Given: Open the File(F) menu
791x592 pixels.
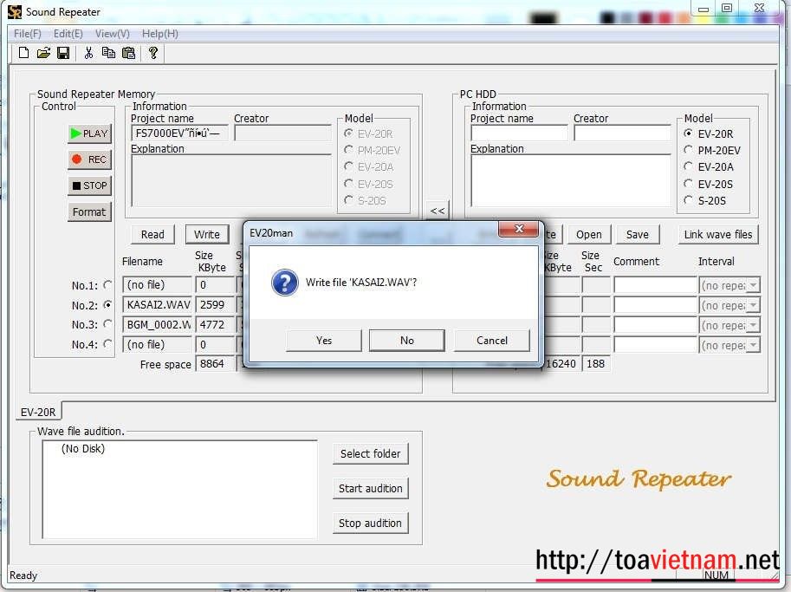Looking at the screenshot, I should (27, 34).
